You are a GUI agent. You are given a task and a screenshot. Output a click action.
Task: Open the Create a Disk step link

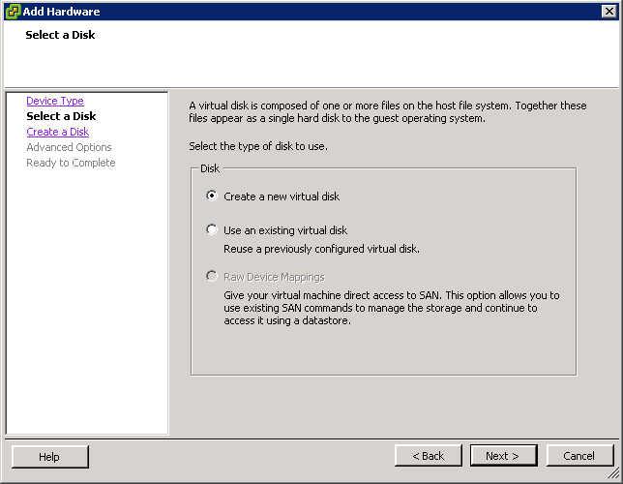point(58,132)
